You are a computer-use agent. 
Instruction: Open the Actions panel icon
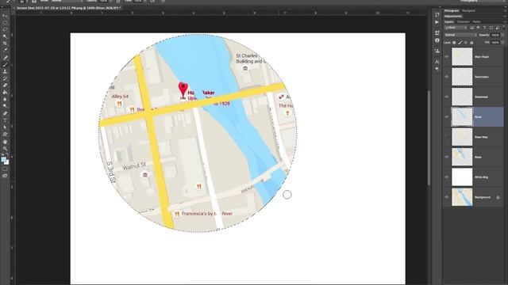(x=437, y=22)
